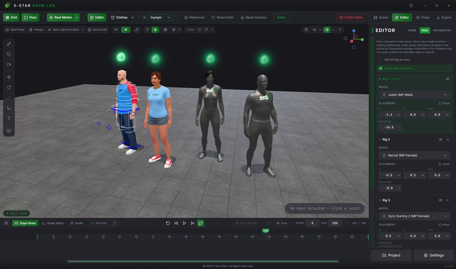Hide Rig 2 with its eye icon
The image size is (456, 269).
440,139
